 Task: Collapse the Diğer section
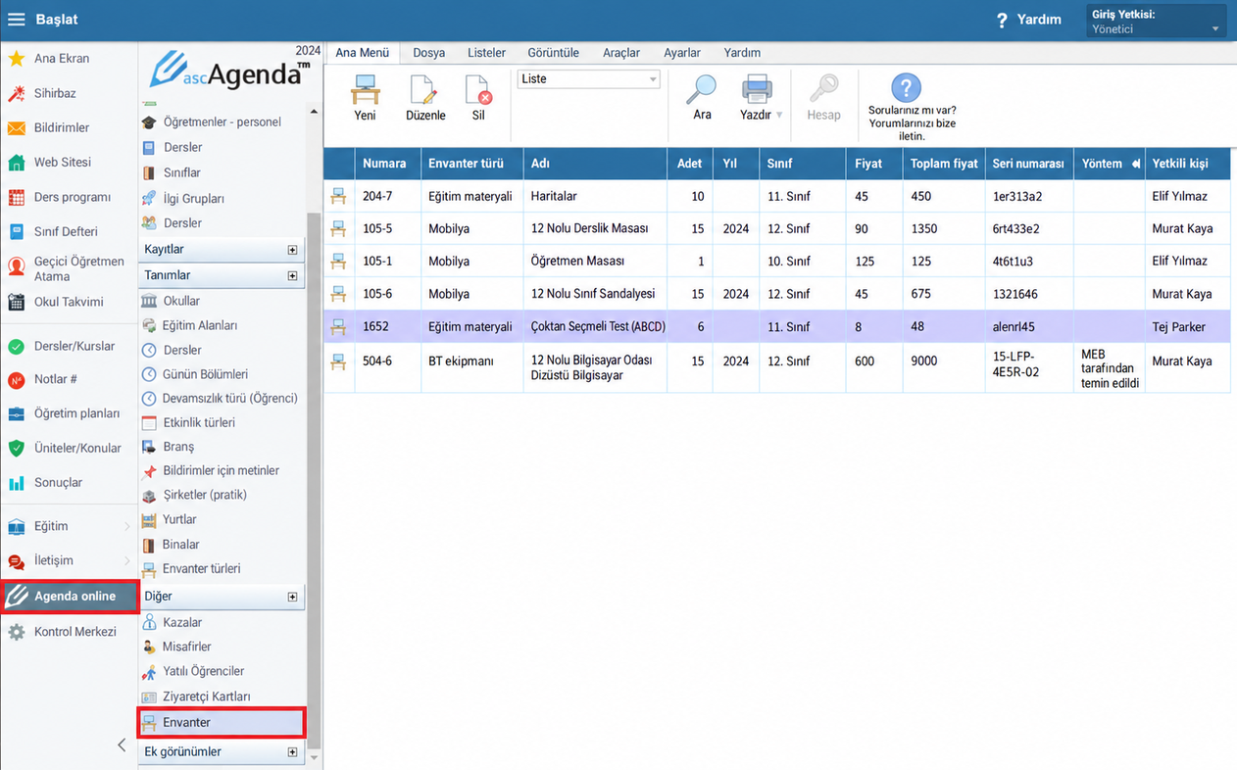click(x=292, y=597)
